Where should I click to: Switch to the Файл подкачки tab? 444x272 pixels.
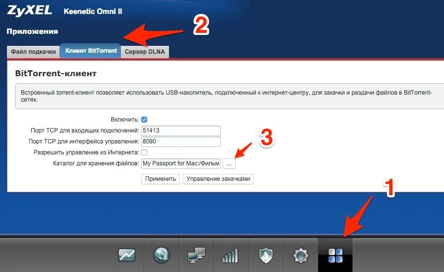click(x=33, y=52)
